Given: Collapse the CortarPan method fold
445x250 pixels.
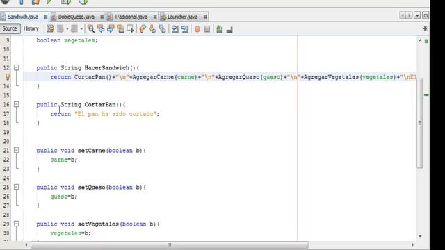Looking at the screenshot, I should tap(17, 104).
